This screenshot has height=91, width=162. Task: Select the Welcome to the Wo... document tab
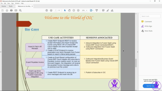coord(24,6)
